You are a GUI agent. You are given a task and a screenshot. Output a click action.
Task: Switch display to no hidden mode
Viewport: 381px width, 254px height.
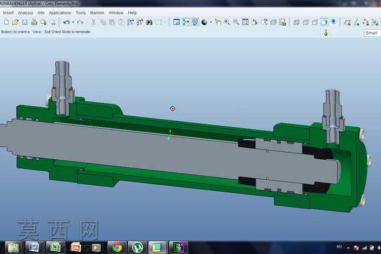coord(315,22)
